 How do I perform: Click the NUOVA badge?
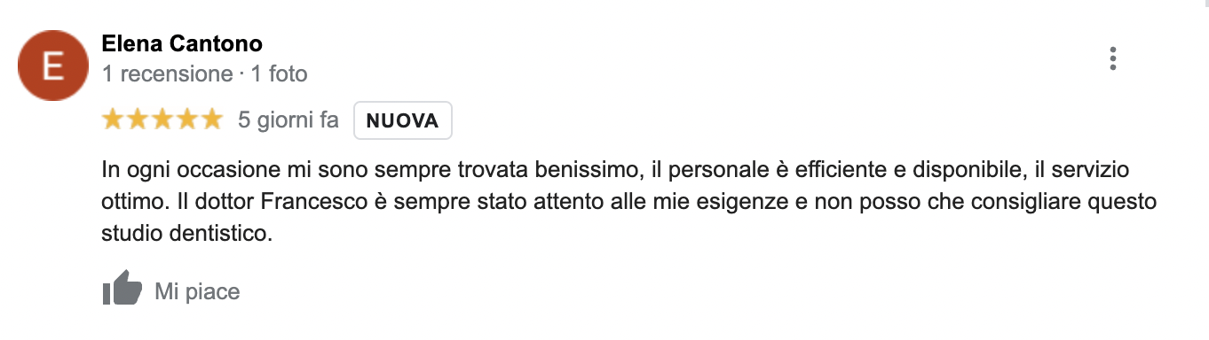[403, 121]
